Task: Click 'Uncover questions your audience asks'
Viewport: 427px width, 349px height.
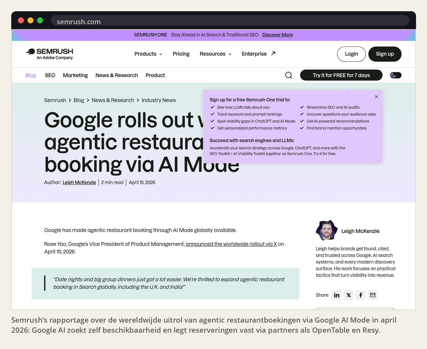Action: click(341, 114)
